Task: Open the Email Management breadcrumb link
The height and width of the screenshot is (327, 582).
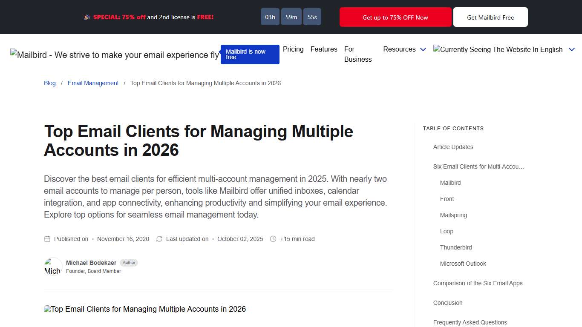Action: click(x=93, y=83)
